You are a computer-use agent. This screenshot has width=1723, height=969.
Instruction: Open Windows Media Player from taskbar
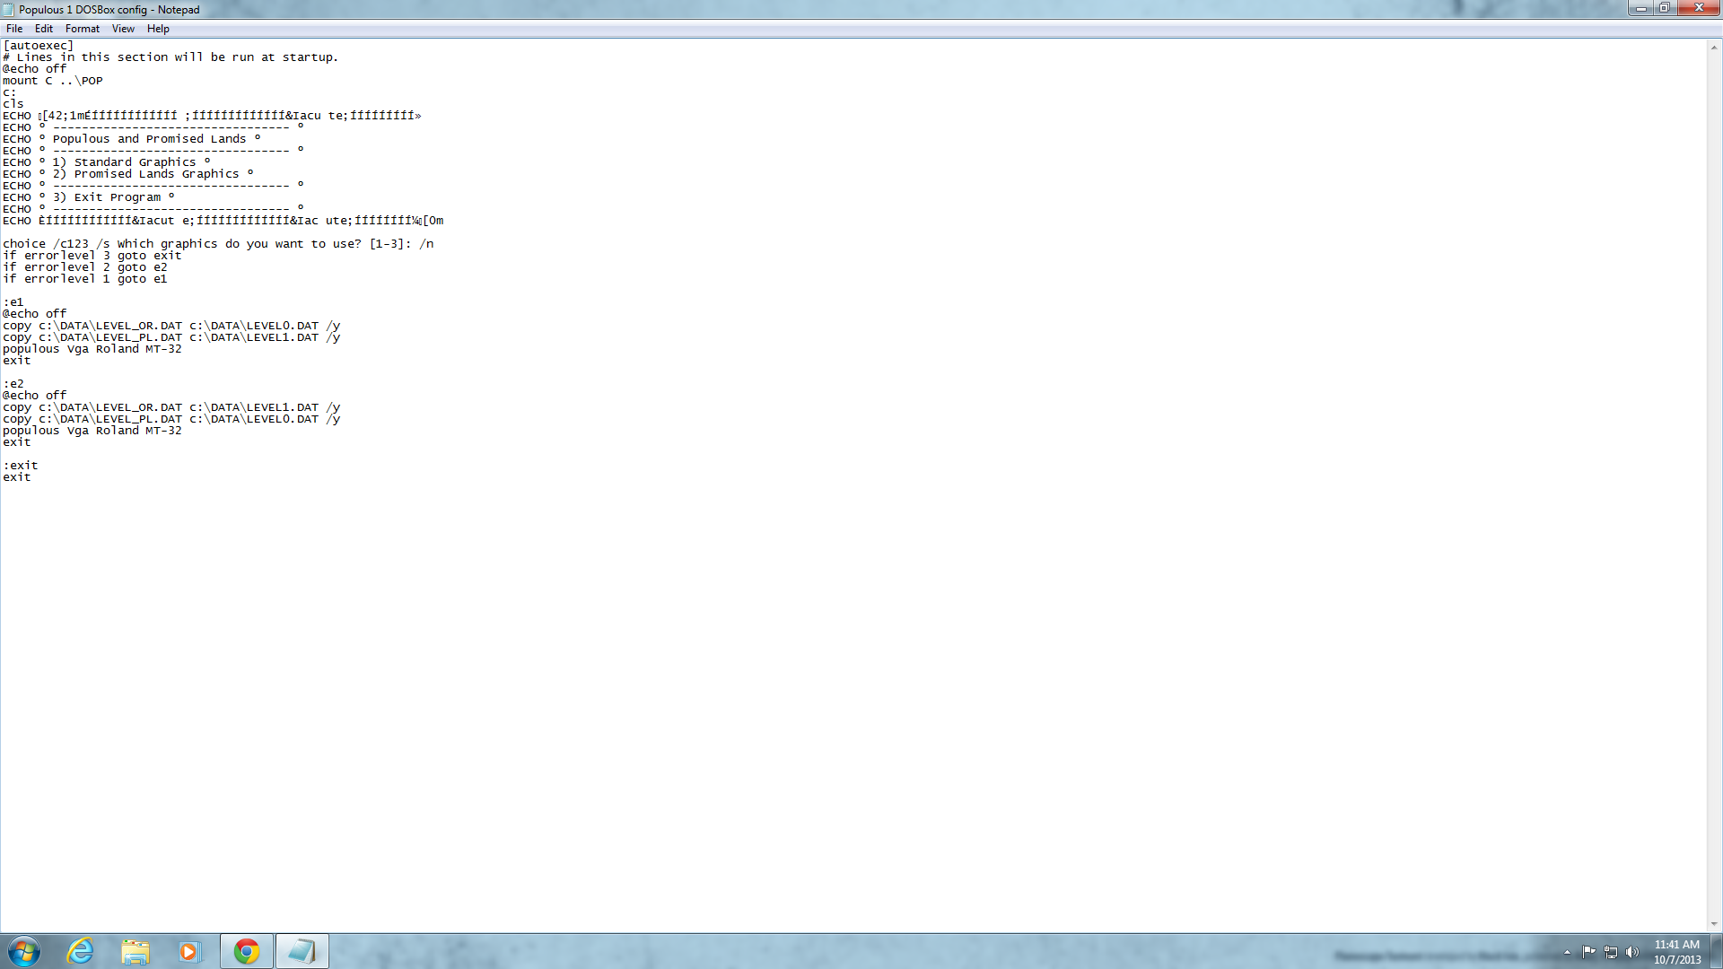pos(189,951)
